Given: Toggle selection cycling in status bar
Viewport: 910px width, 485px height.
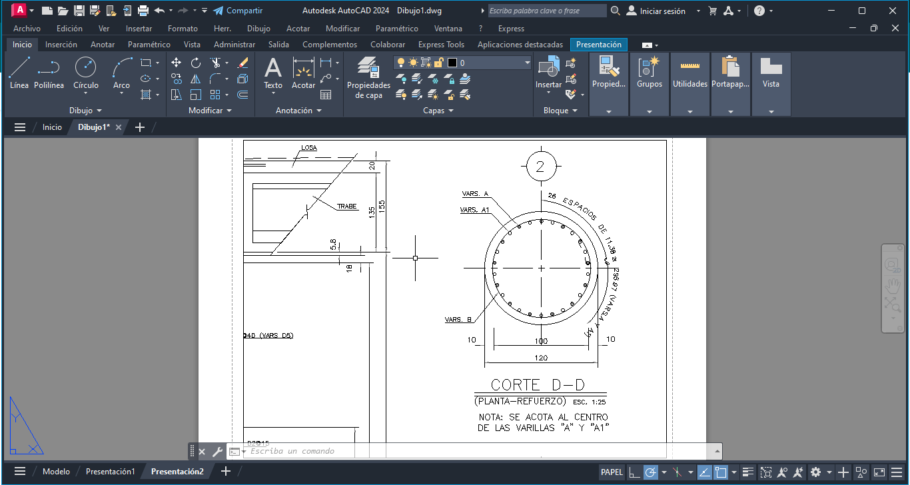Looking at the screenshot, I should point(765,472).
